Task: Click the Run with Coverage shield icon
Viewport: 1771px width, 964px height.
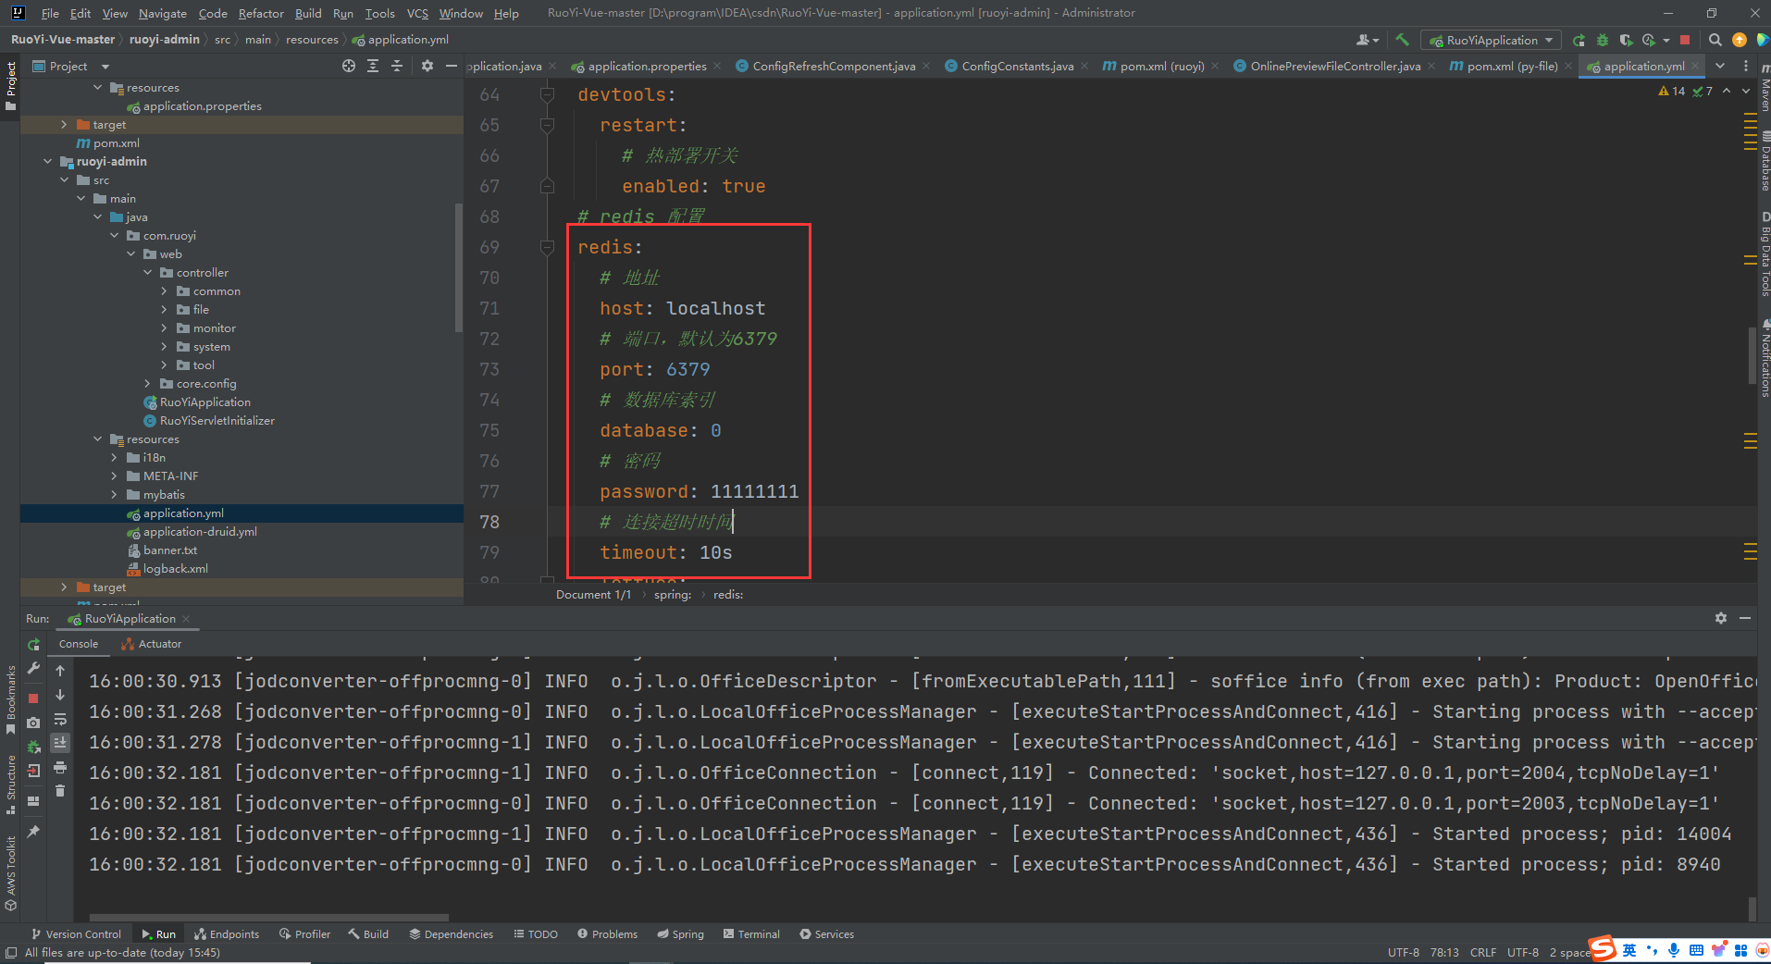Action: (x=1626, y=40)
